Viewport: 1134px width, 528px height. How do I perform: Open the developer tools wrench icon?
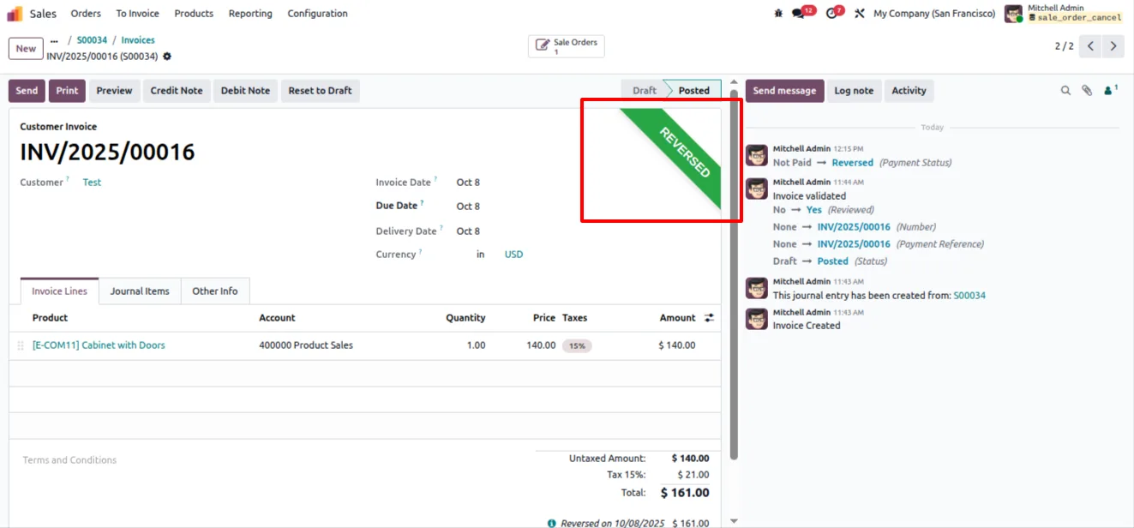(x=860, y=14)
